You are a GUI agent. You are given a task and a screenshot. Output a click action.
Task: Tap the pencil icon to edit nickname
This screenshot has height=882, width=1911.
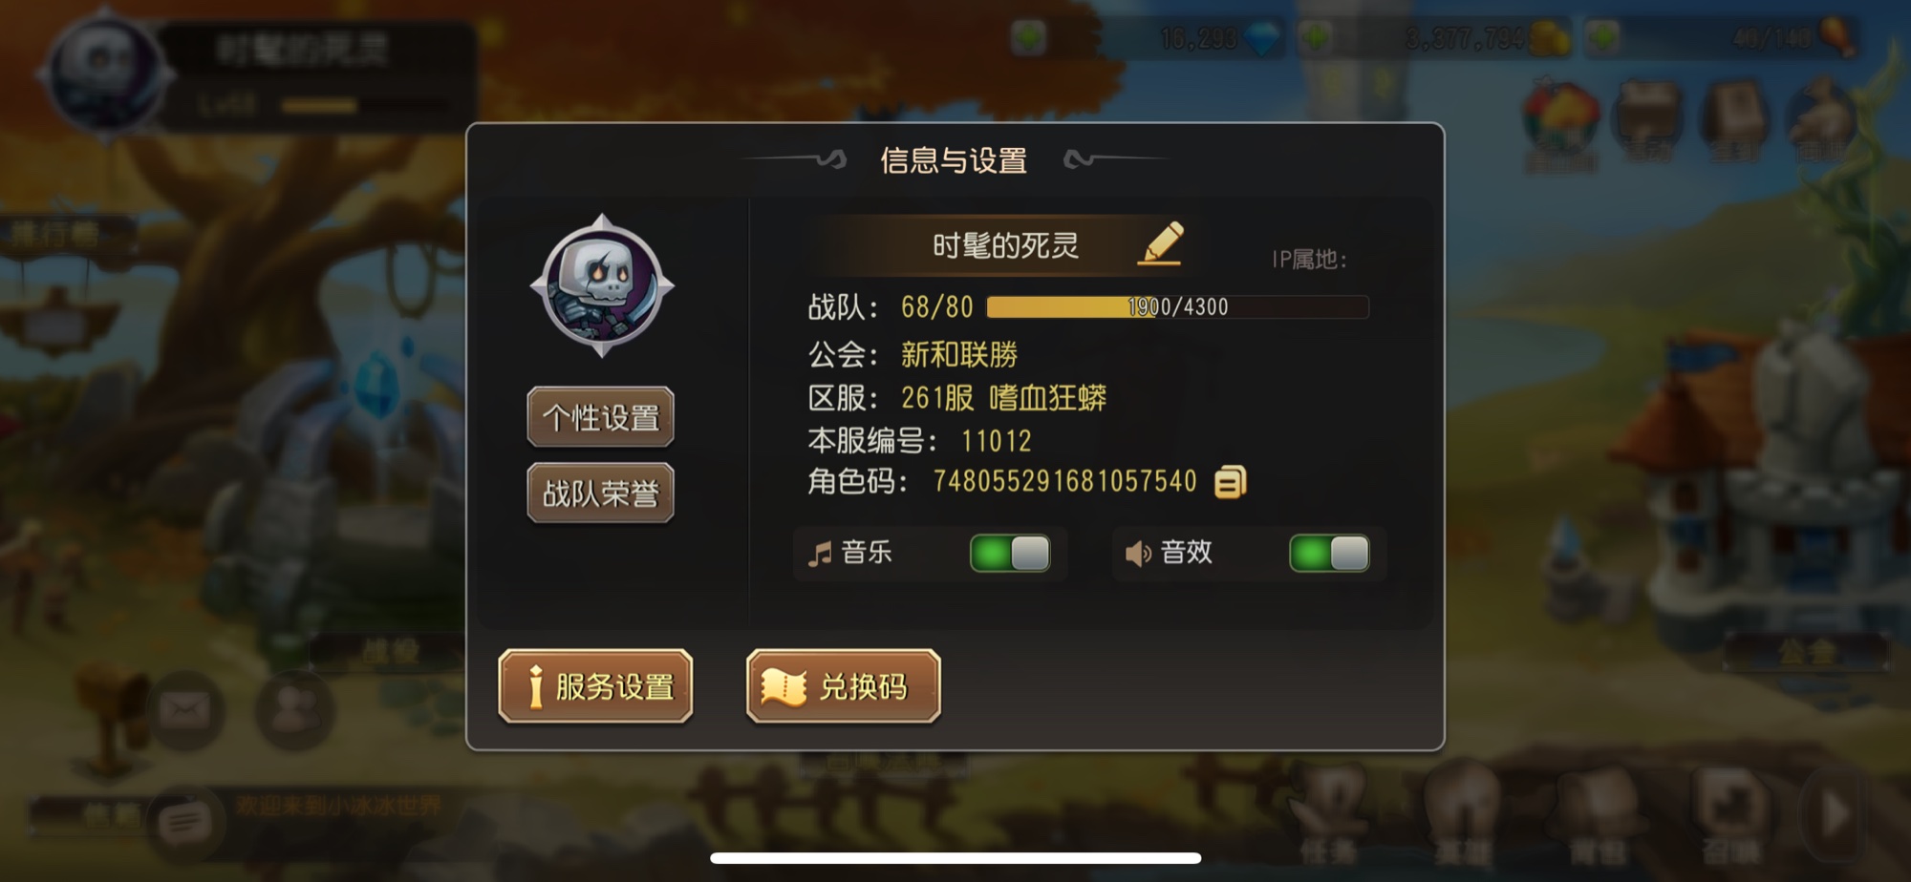[x=1161, y=243]
